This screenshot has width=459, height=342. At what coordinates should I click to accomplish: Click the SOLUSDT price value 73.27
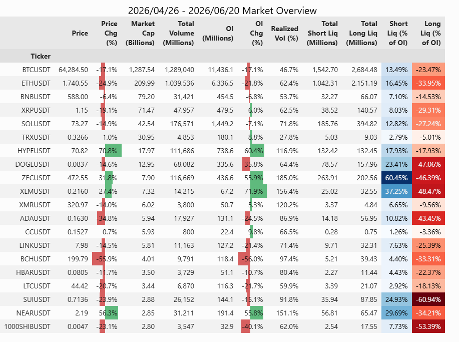79,124
